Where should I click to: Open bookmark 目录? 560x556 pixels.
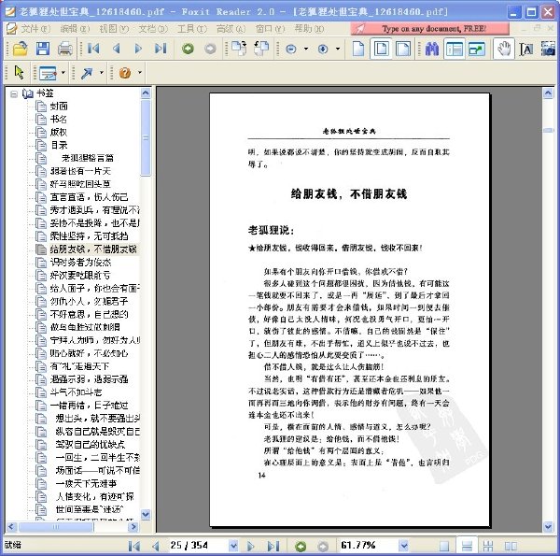(x=59, y=145)
